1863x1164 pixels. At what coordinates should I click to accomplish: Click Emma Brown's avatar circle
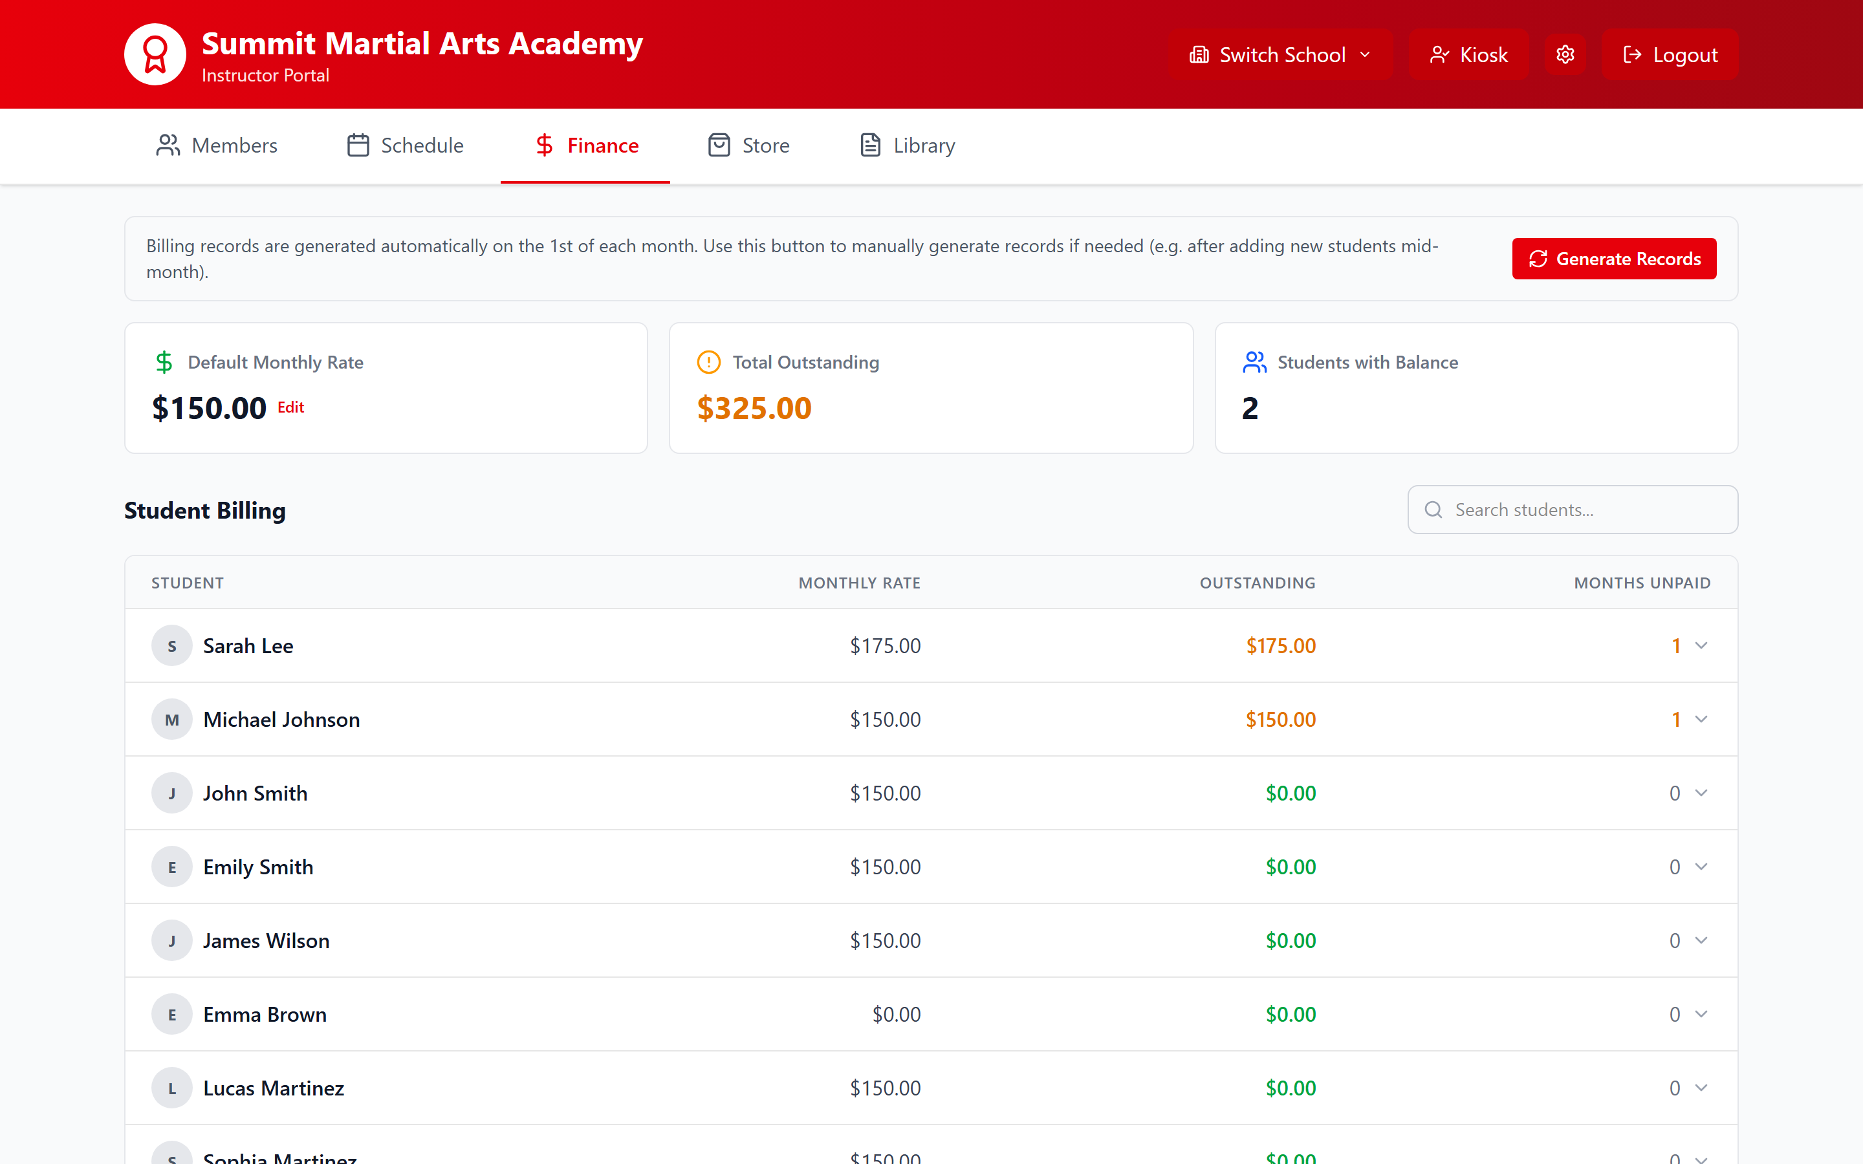click(x=171, y=1015)
